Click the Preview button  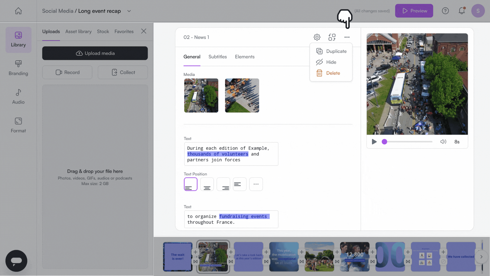[x=414, y=11]
